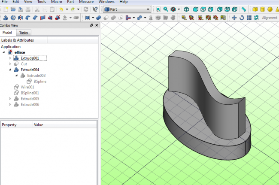The image size is (279, 185).
Task: Click the Fit all view icon
Action: pyautogui.click(x=158, y=9)
